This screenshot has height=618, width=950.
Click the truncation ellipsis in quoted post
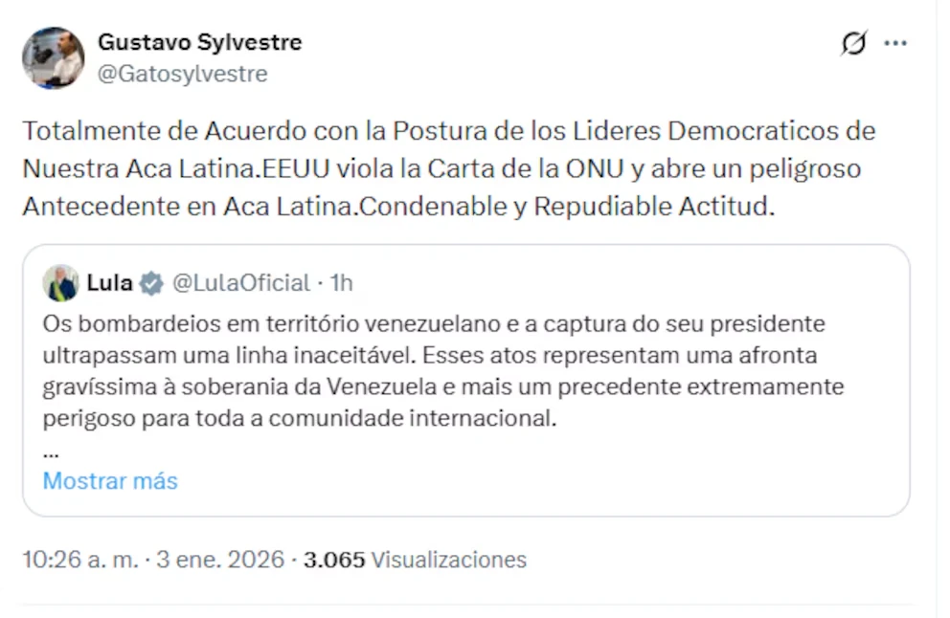(52, 450)
